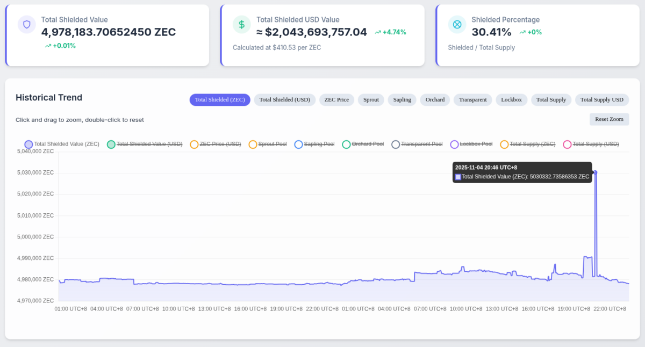The width and height of the screenshot is (645, 347).
Task: Hide the Total Shielded Value (ZEC) series
Action: [x=62, y=144]
